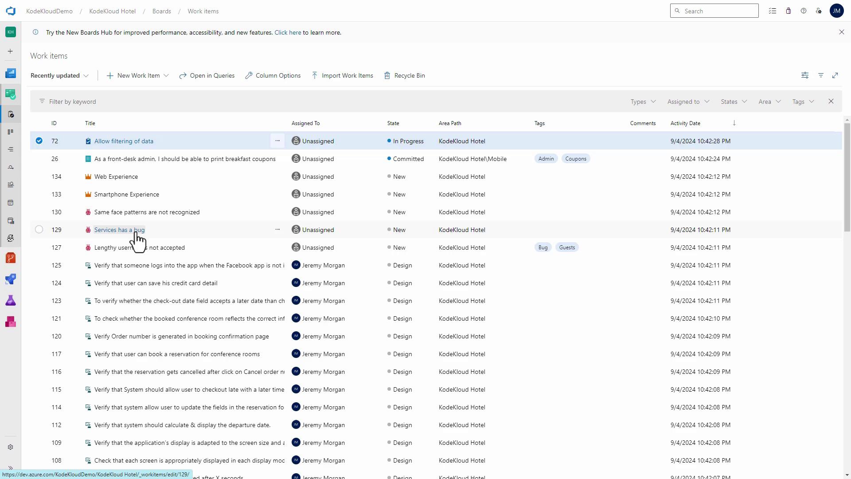The image size is (851, 479).
Task: Open the Allow filtering of data link
Action: 124,141
